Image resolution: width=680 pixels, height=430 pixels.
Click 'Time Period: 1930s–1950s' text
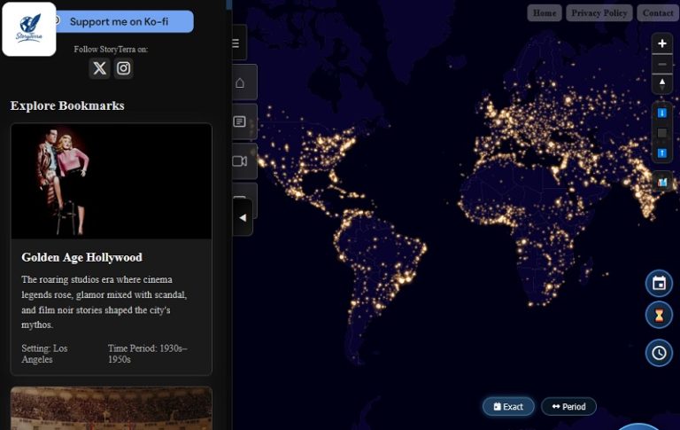[148, 354]
